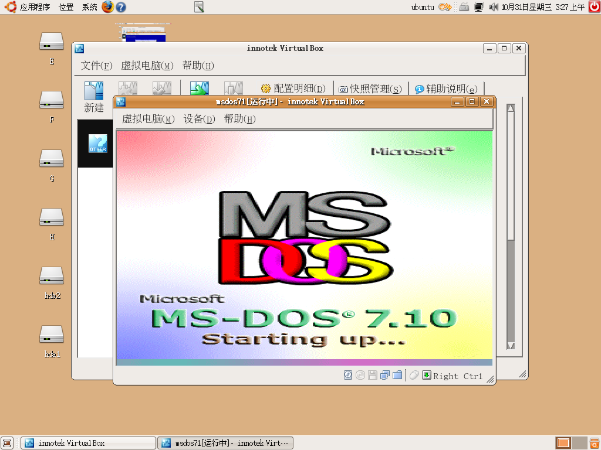The image size is (601, 450).
Task: Click host key green-arrow indicator
Action: click(x=427, y=376)
